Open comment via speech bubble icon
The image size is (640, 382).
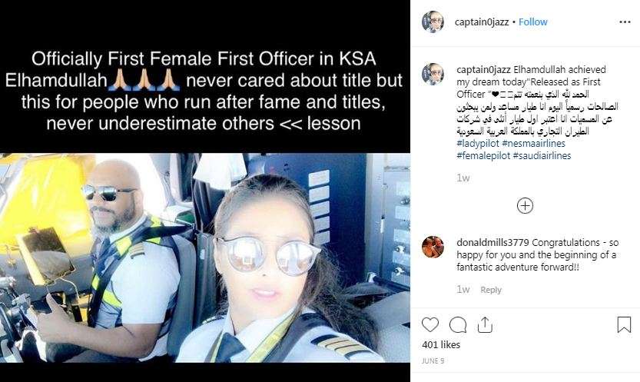pyautogui.click(x=458, y=325)
